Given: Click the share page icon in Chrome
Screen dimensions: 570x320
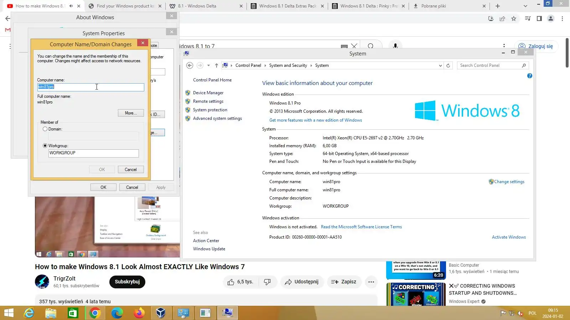Looking at the screenshot, I should tap(502, 18).
